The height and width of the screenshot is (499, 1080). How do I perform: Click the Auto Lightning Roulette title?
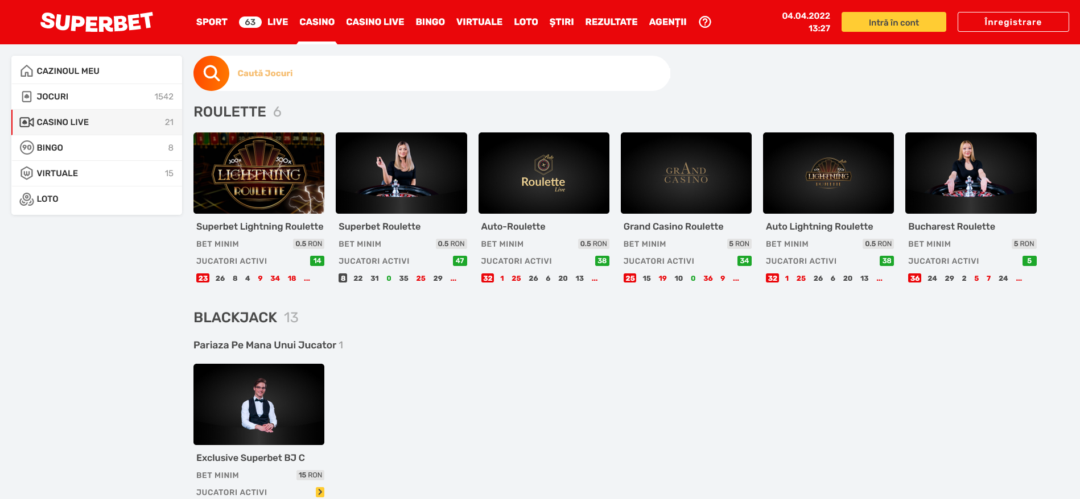[x=819, y=226]
